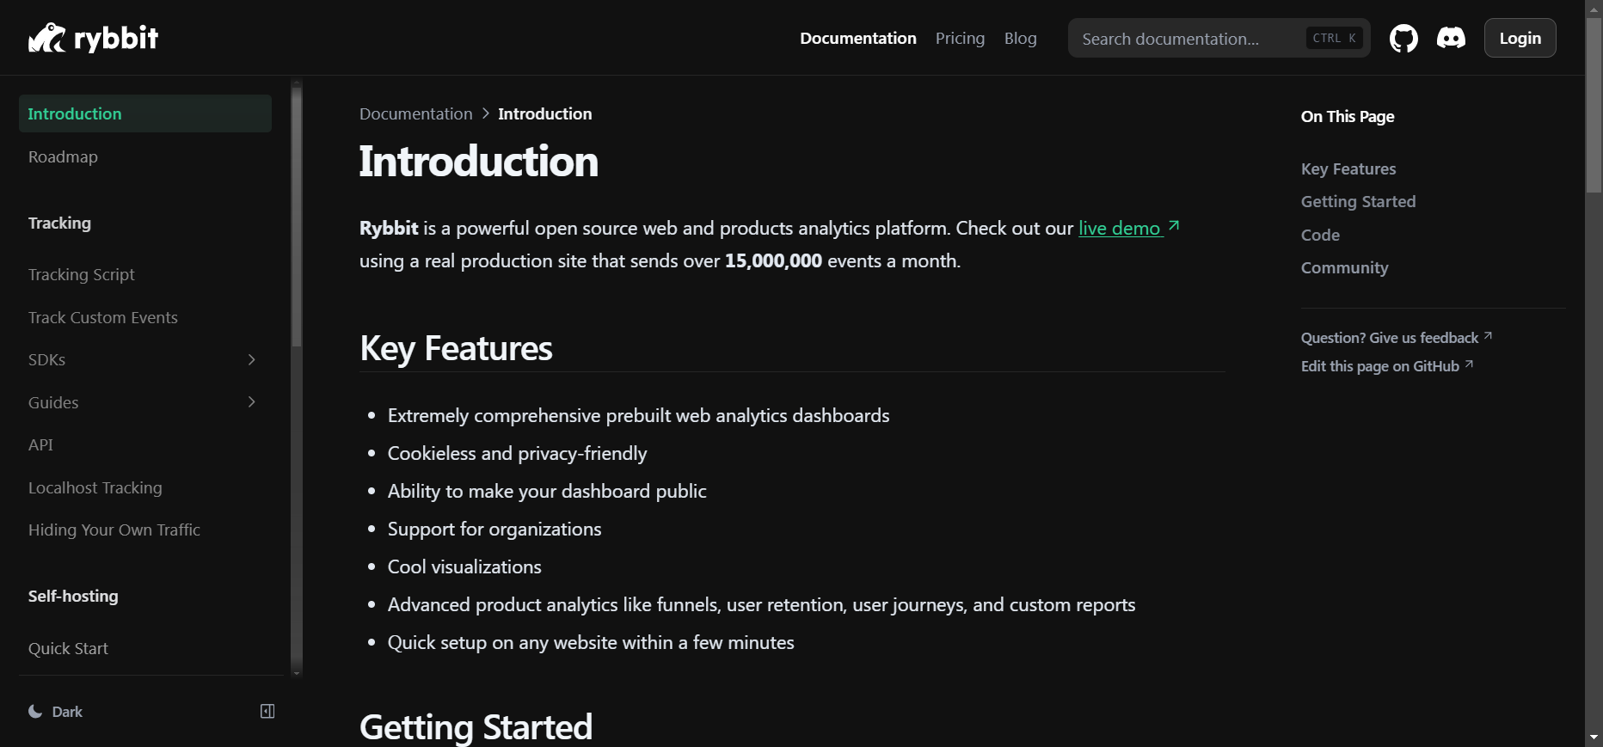The height and width of the screenshot is (747, 1603).
Task: Toggle the Dark theme switch
Action: [56, 712]
